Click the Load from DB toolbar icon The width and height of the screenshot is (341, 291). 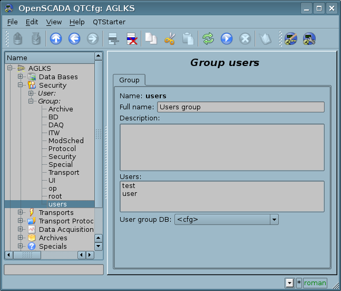(17, 39)
